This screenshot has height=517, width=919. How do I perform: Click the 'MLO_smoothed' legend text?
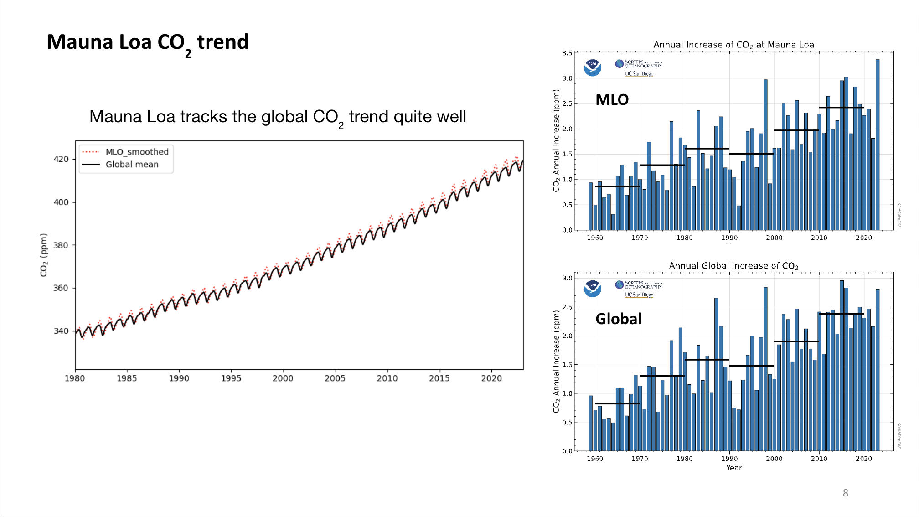(x=137, y=152)
